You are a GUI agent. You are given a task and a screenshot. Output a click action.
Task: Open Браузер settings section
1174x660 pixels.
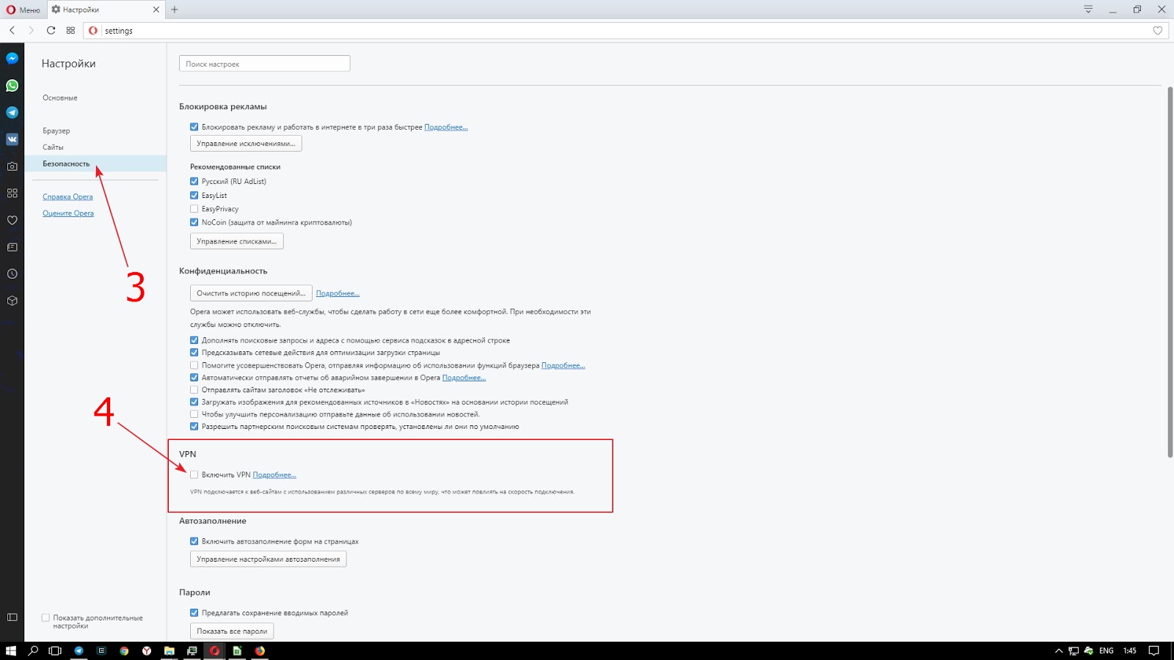(x=56, y=131)
